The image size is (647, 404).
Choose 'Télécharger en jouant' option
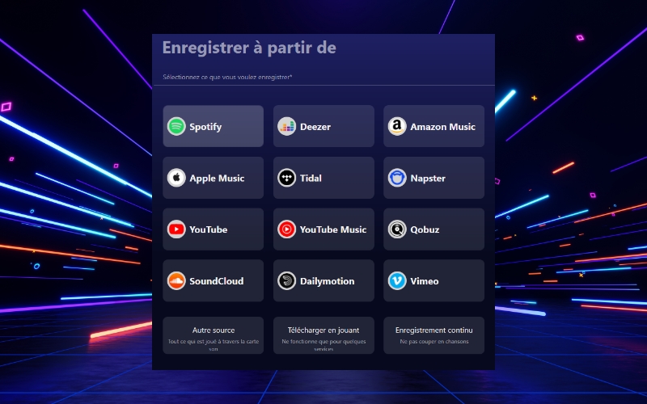(323, 335)
